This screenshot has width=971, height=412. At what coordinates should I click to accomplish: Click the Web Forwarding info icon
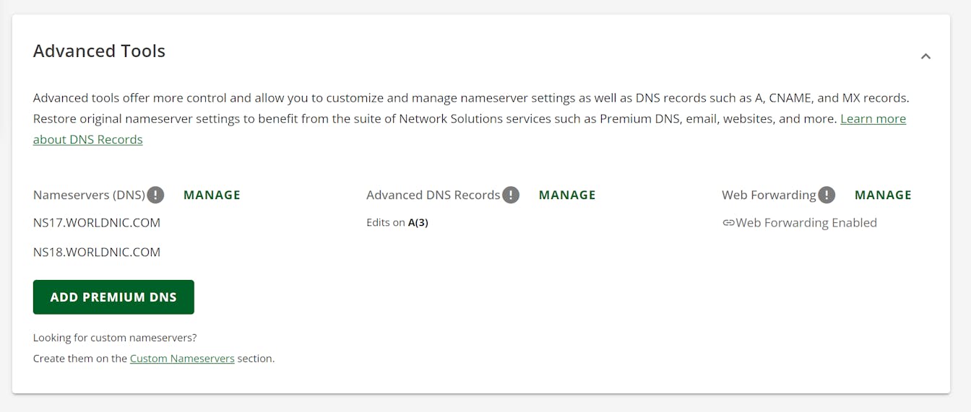[827, 195]
